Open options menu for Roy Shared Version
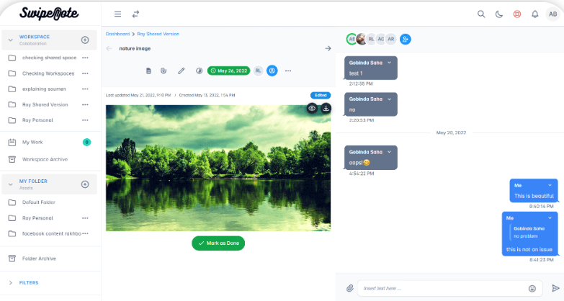Viewport: 564px width, 301px height. (x=85, y=104)
